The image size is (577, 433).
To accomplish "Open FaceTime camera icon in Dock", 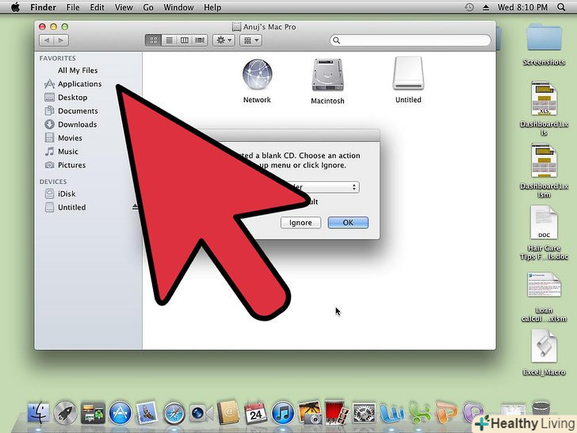I will click(x=201, y=413).
